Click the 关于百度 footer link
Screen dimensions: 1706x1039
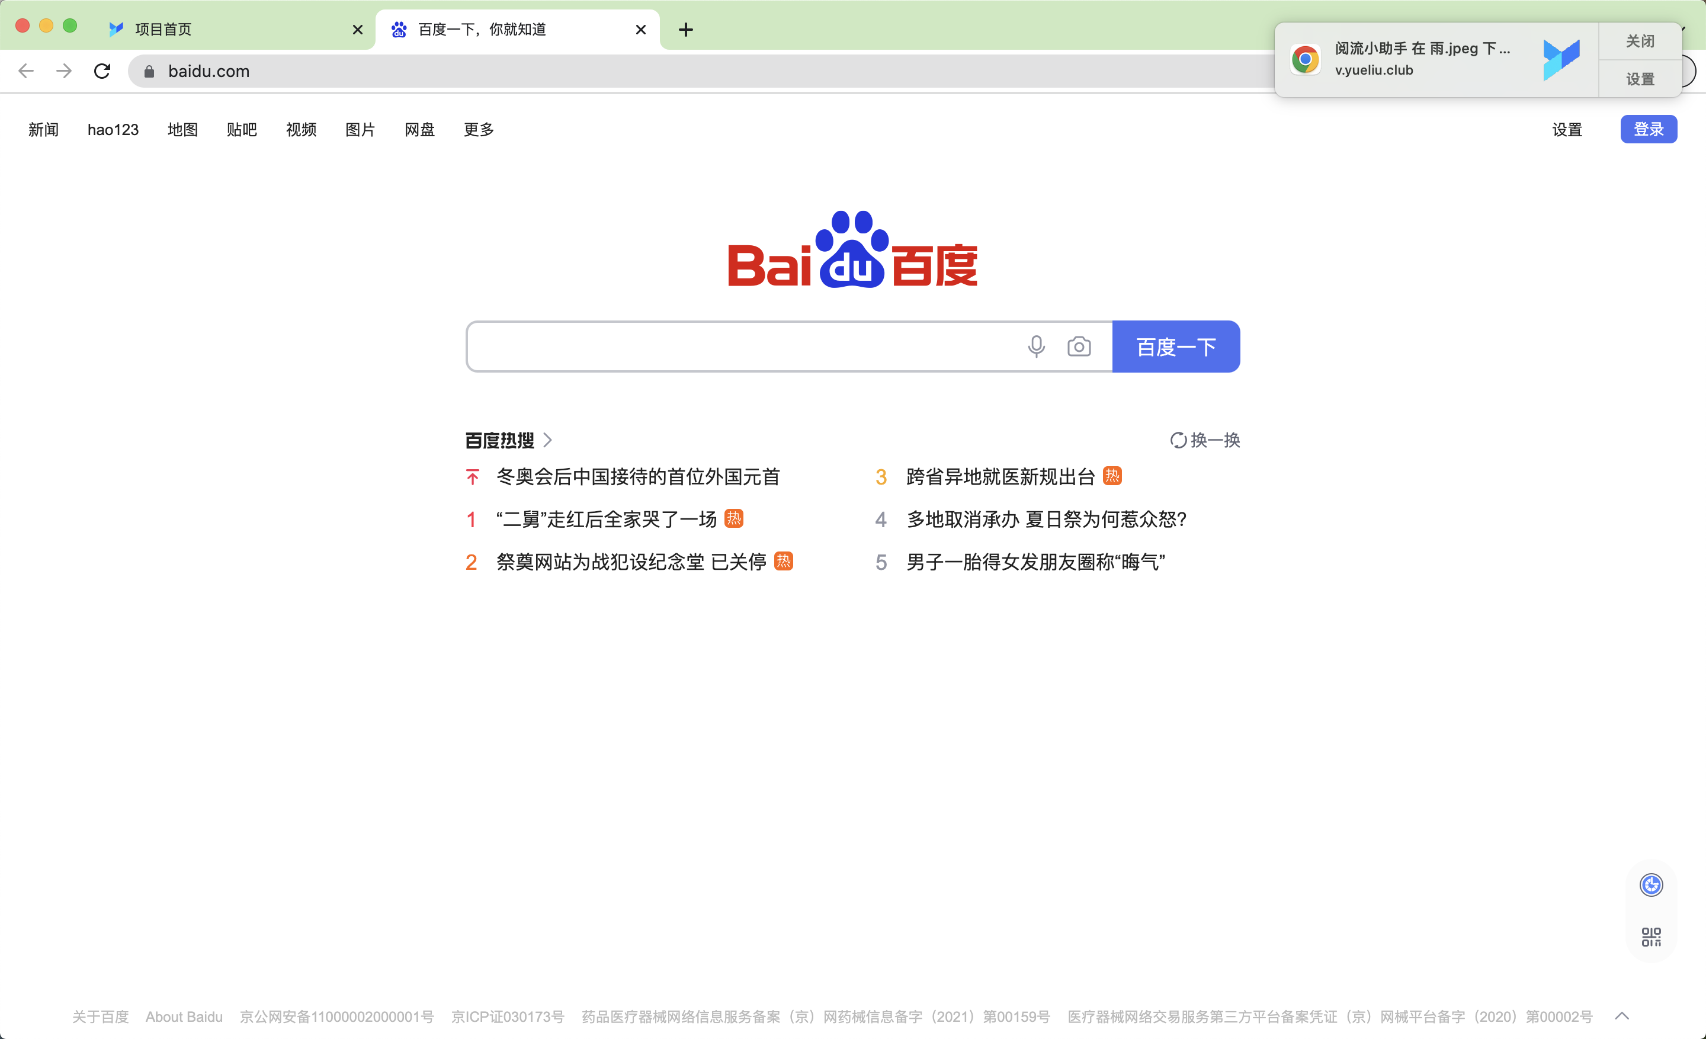tap(100, 1017)
